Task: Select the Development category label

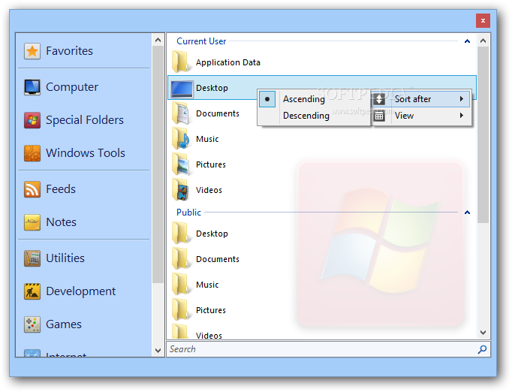Action: point(80,291)
